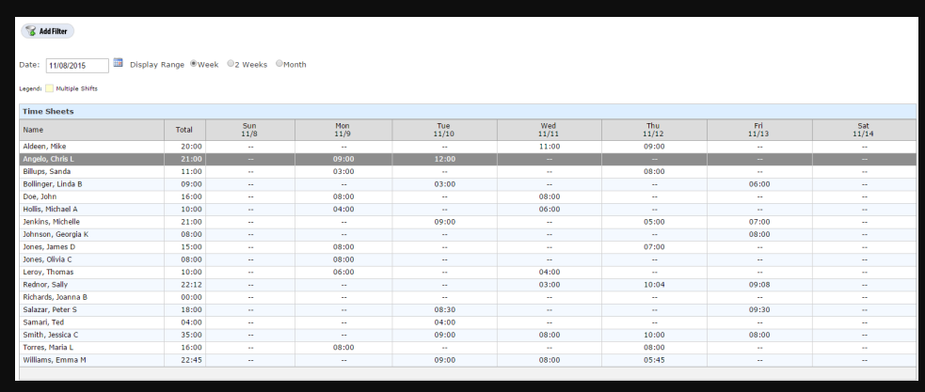Click Williams, Emma M's Thursday 05:45 entry
The height and width of the screenshot is (392, 925).
point(654,358)
